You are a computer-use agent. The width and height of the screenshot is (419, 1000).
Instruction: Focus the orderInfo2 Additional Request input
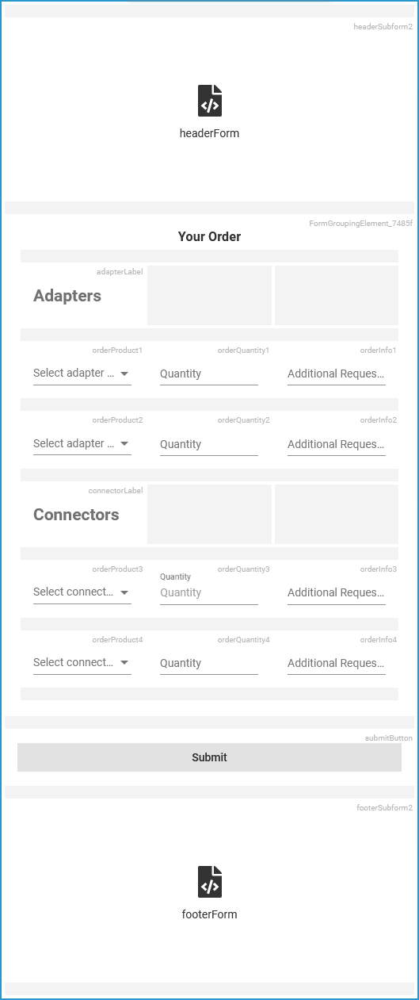tap(337, 444)
